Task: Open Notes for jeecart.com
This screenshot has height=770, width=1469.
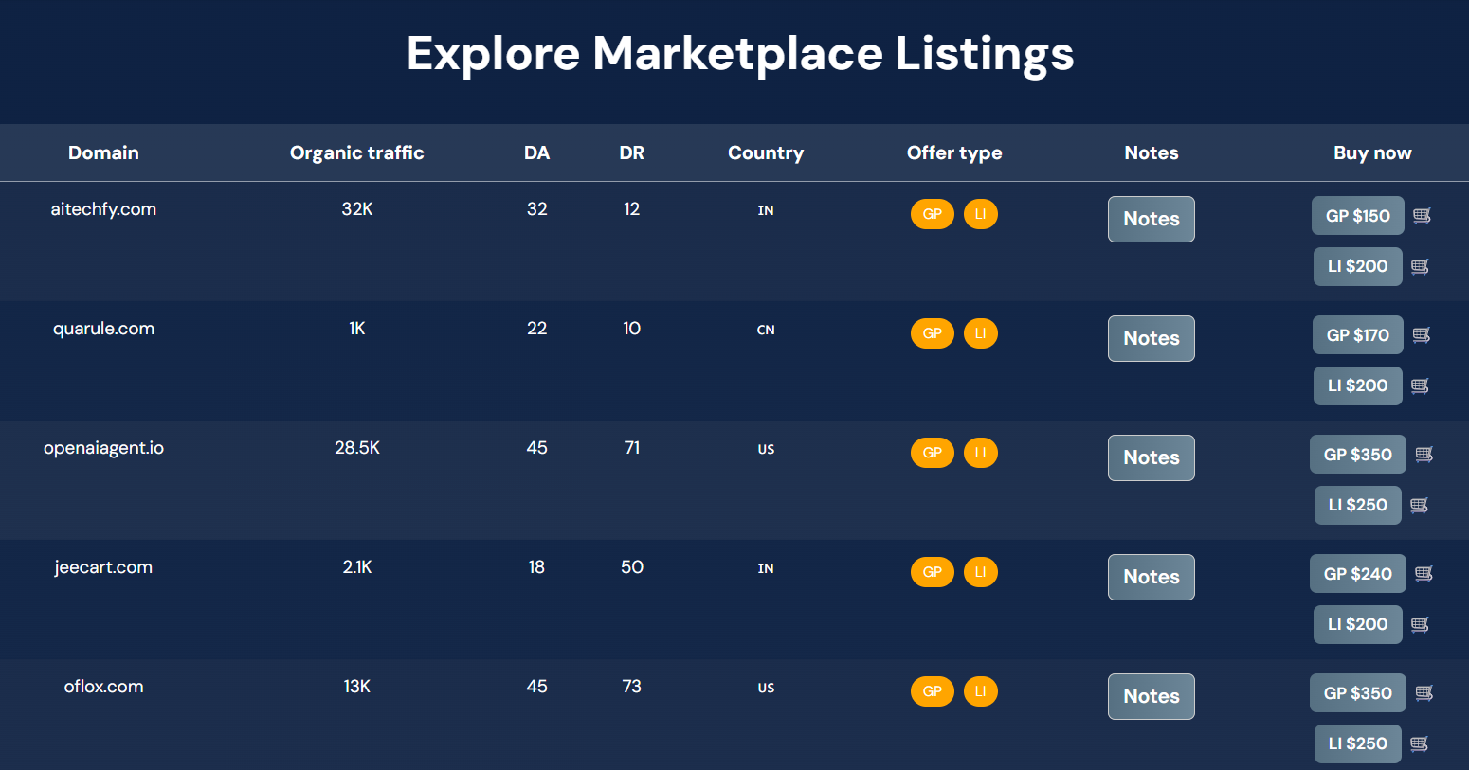Action: [x=1152, y=577]
